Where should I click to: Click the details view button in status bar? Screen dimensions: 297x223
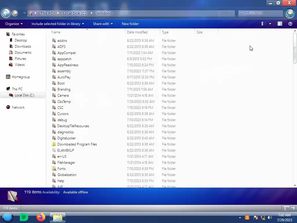click(286, 208)
